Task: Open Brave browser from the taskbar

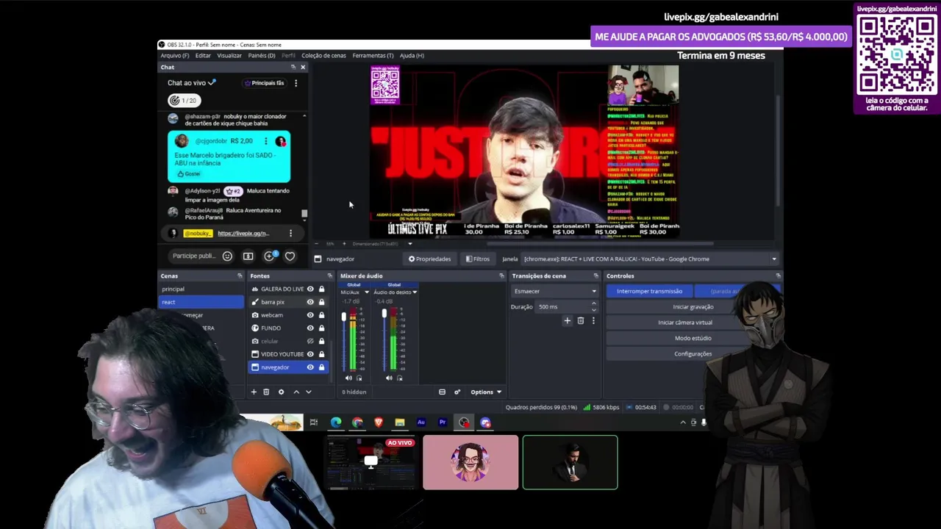Action: [379, 422]
